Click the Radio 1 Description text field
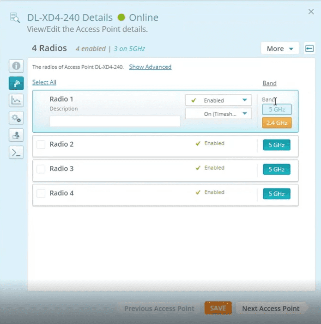Viewport: 321px width, 324px height. click(x=115, y=121)
